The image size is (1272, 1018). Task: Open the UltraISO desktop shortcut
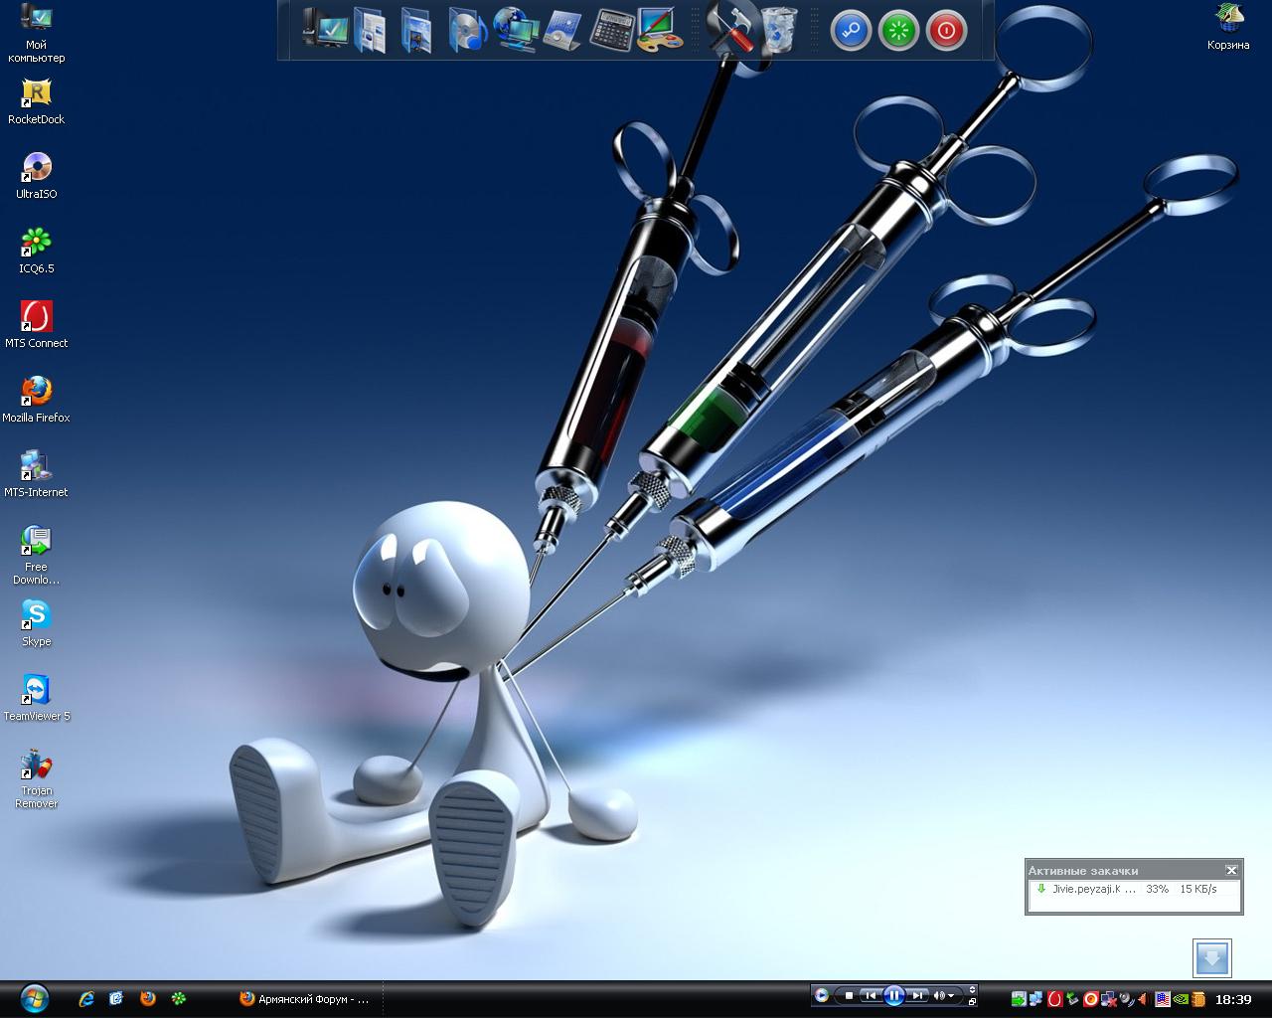pyautogui.click(x=36, y=169)
